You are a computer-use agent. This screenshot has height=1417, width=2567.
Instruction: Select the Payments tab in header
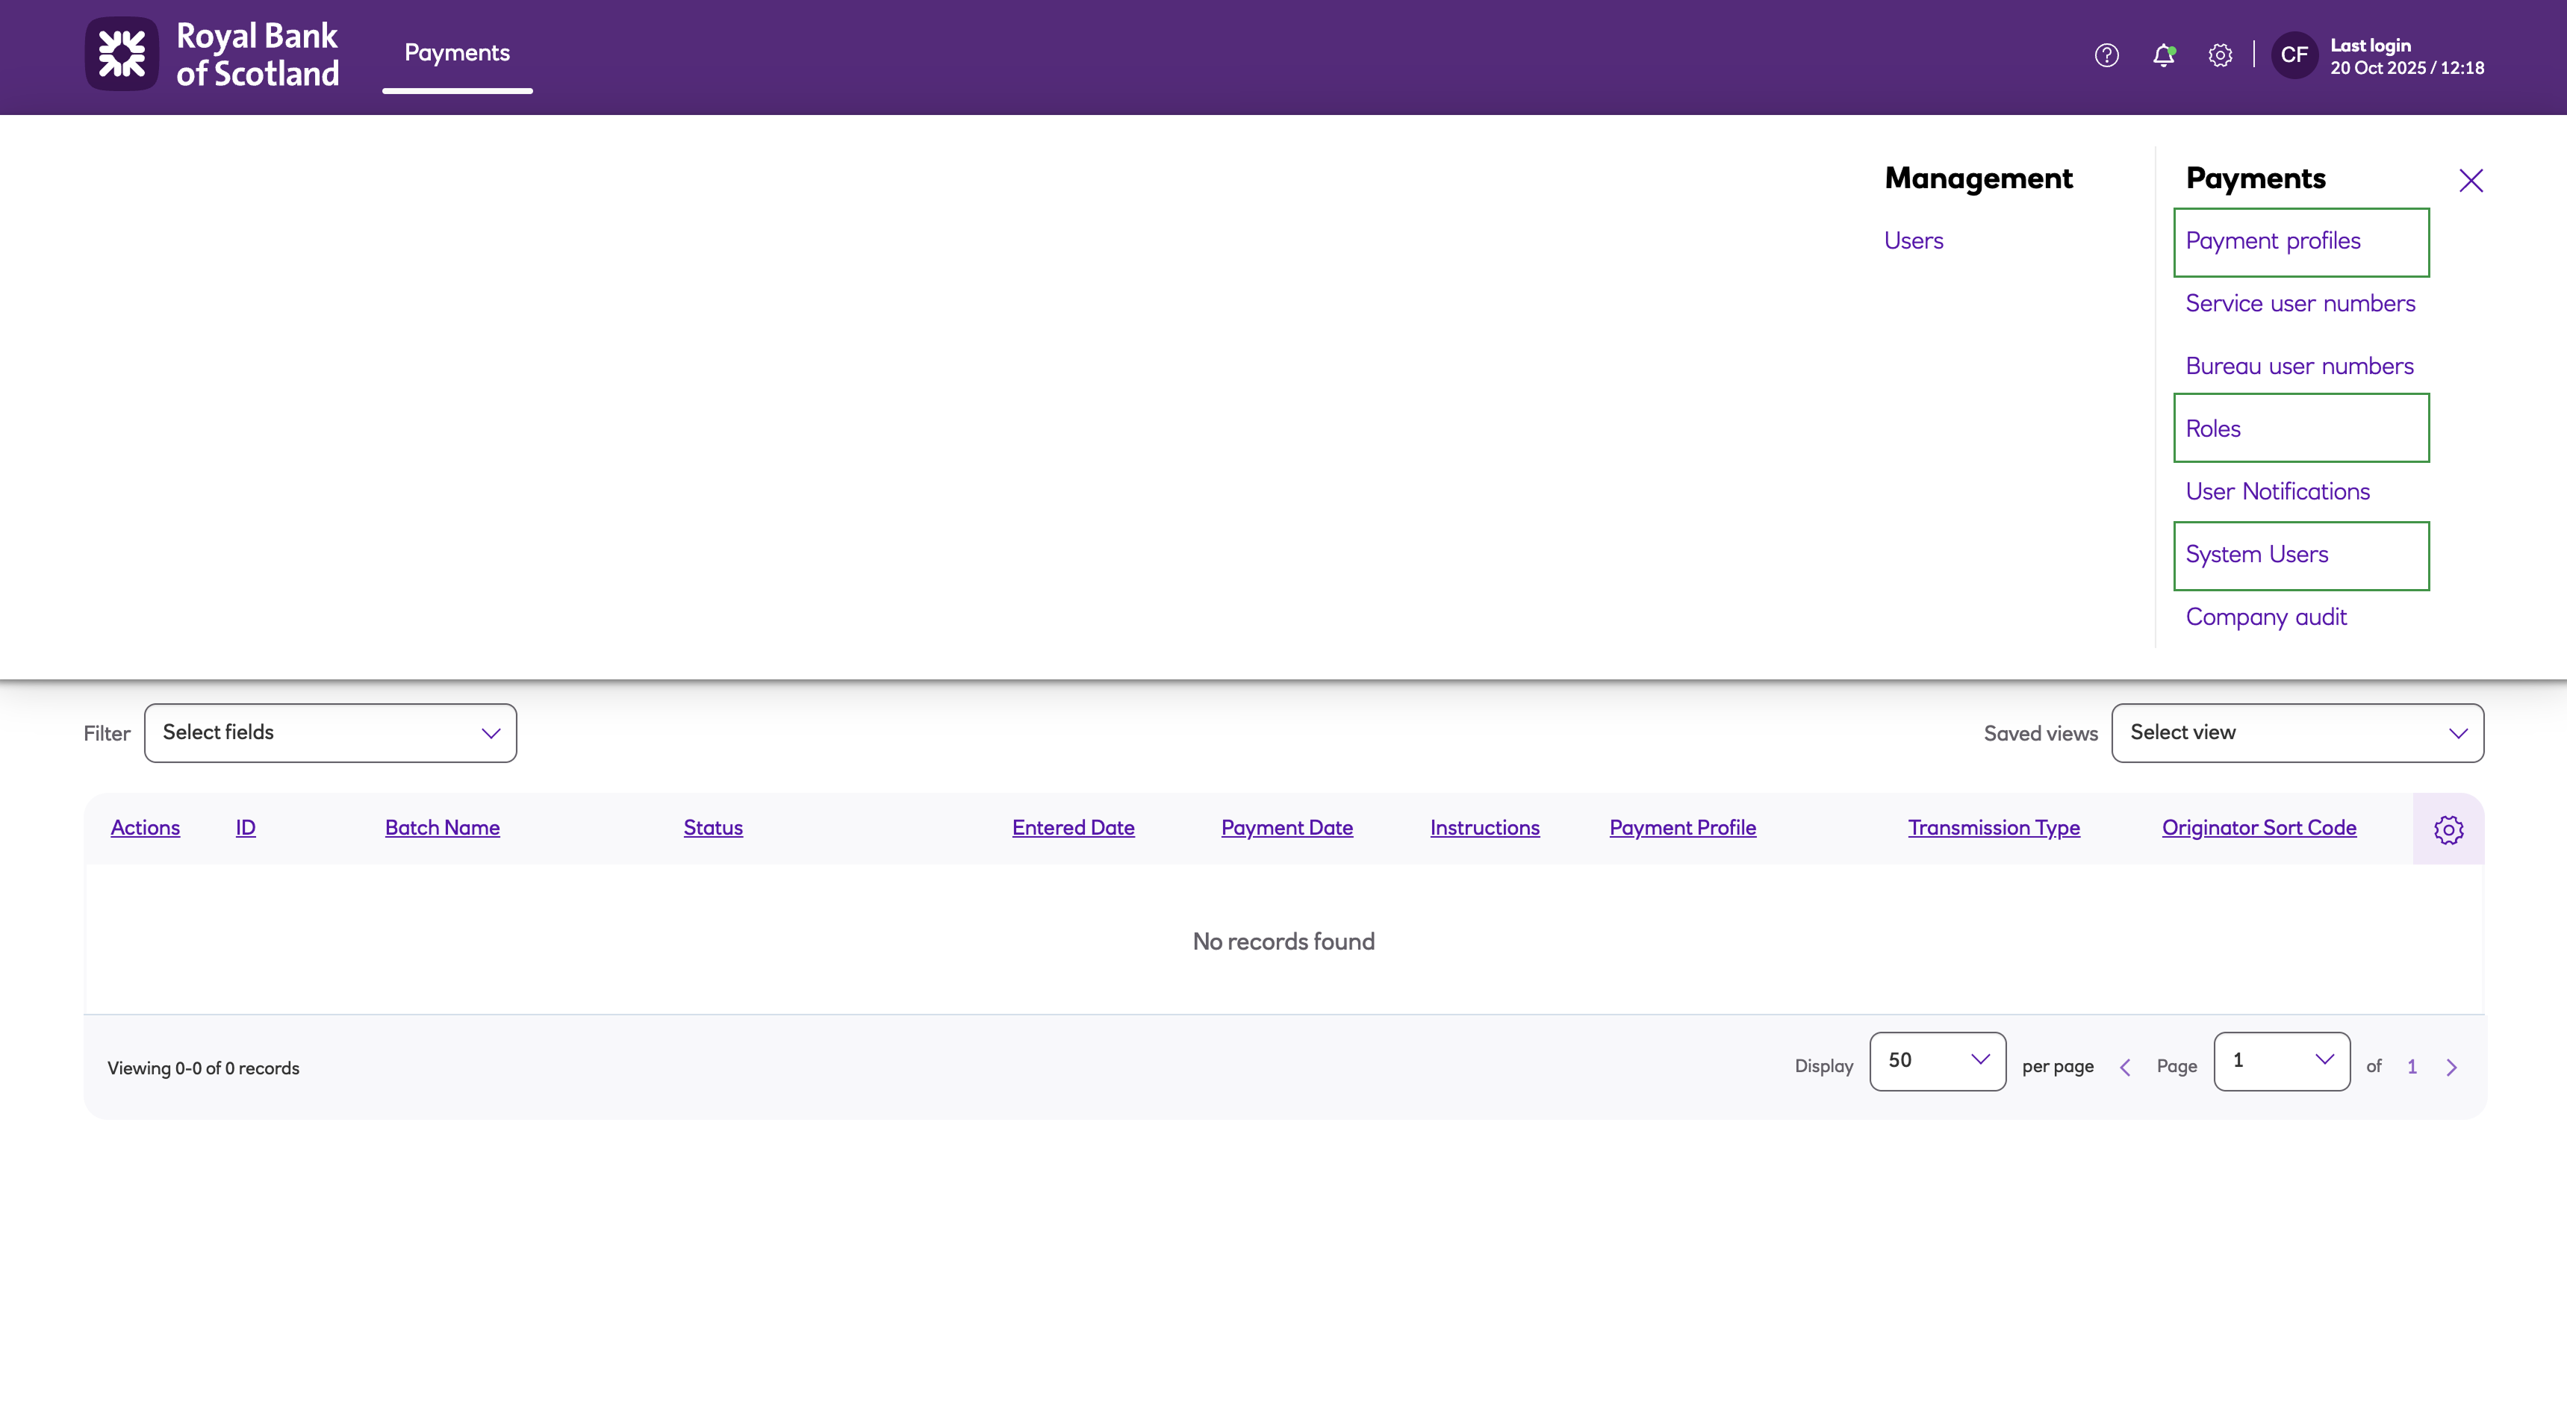pyautogui.click(x=456, y=53)
